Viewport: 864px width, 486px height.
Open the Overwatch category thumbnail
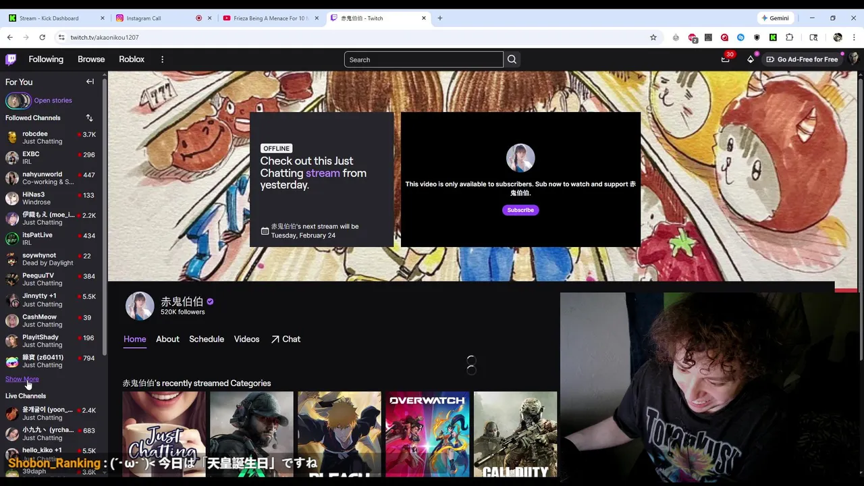(x=427, y=434)
